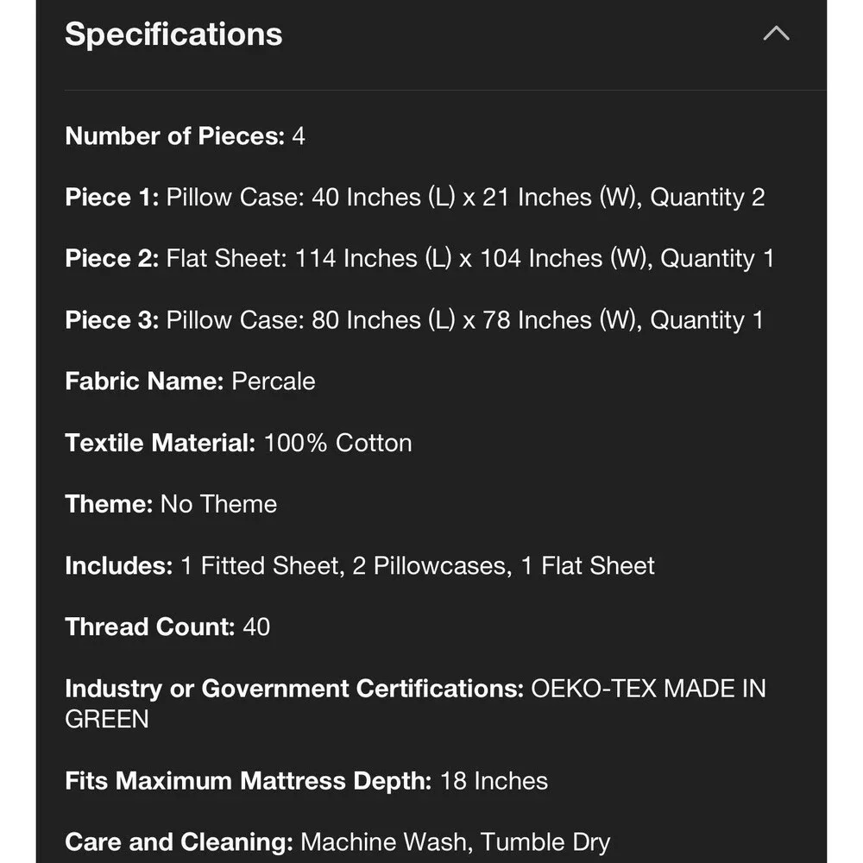Click the Piece 1 Pillow Case line
The height and width of the screenshot is (863, 863).
click(415, 197)
